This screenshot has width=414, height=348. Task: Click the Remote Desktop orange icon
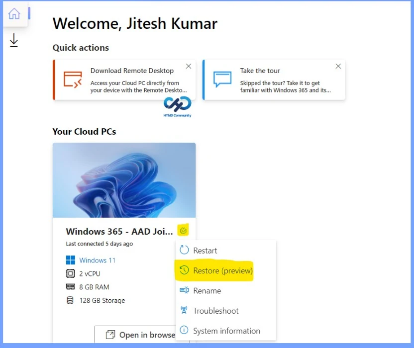pyautogui.click(x=73, y=80)
